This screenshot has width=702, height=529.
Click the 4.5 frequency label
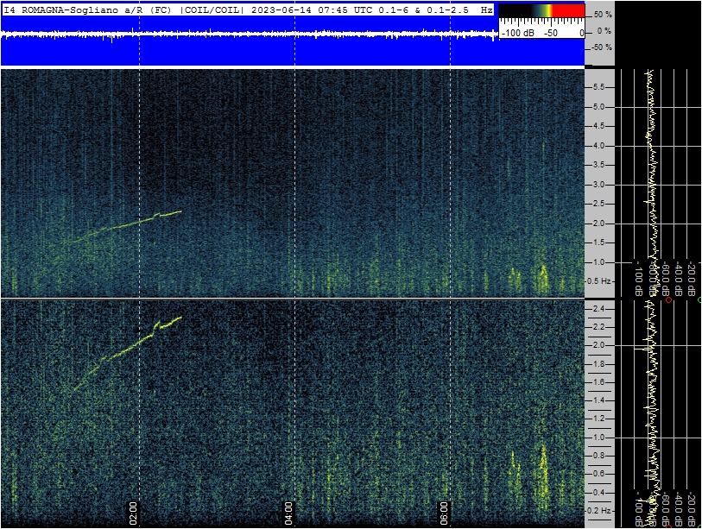598,126
